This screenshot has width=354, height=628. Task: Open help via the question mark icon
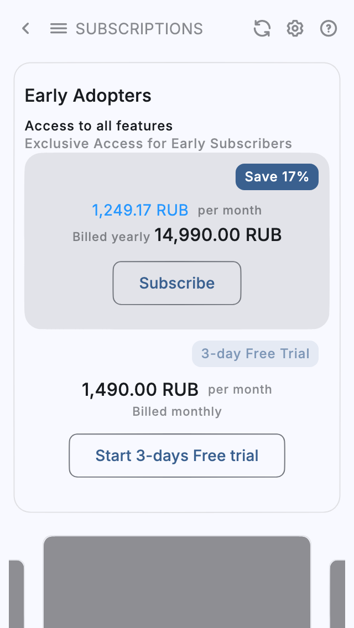click(329, 29)
